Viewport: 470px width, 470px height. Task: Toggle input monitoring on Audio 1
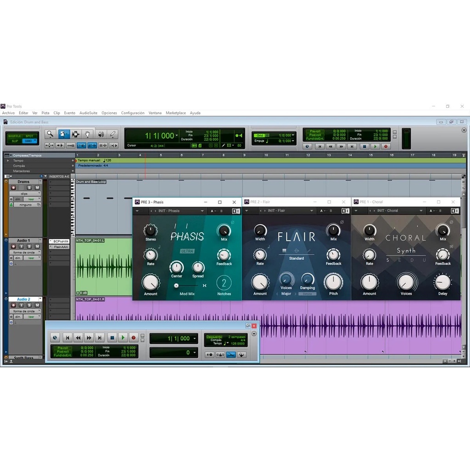[21, 246]
